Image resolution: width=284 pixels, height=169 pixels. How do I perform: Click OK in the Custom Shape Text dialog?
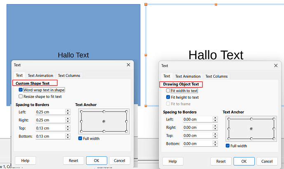pyautogui.click(x=96, y=161)
